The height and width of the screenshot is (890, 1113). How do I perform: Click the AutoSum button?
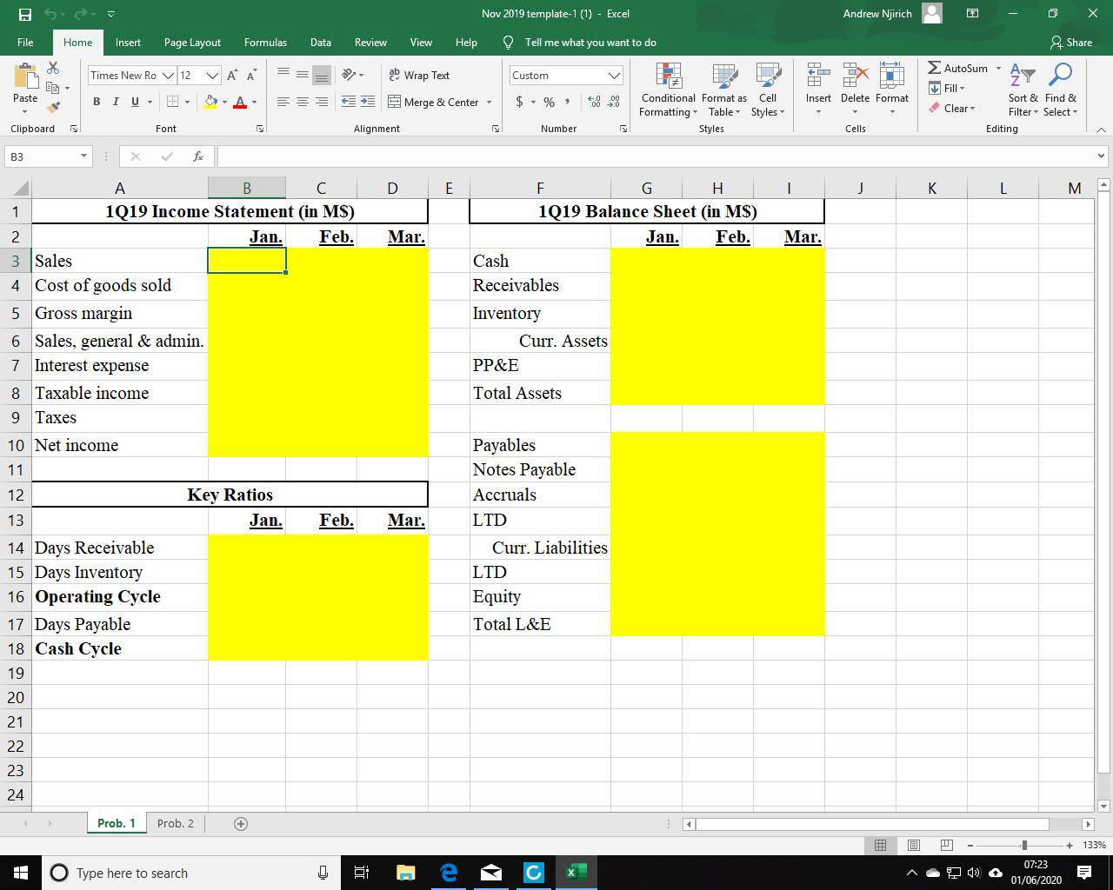pyautogui.click(x=958, y=69)
